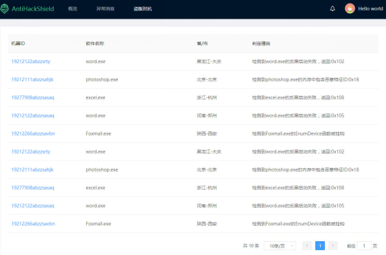
Task: Open the second 19277908abzzsasaq machine ID link
Action: click(33, 188)
